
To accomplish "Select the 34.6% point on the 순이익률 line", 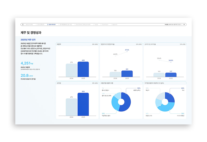I will click(x=171, y=62).
